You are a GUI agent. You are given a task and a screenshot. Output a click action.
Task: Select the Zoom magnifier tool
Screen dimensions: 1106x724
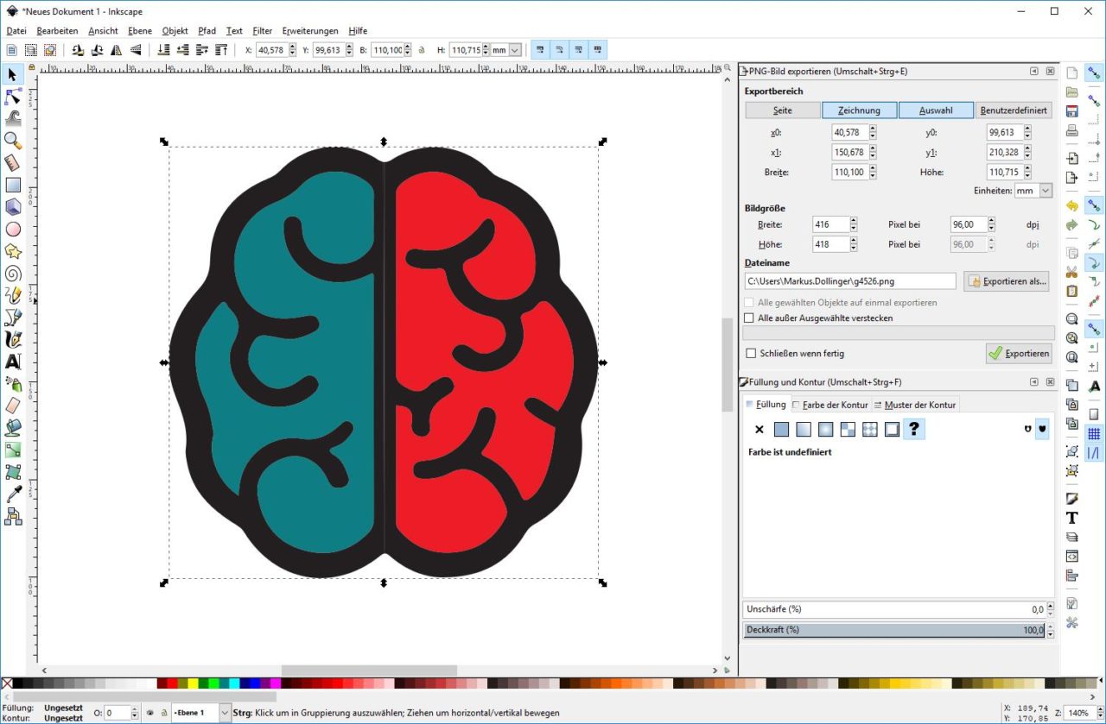click(x=13, y=140)
